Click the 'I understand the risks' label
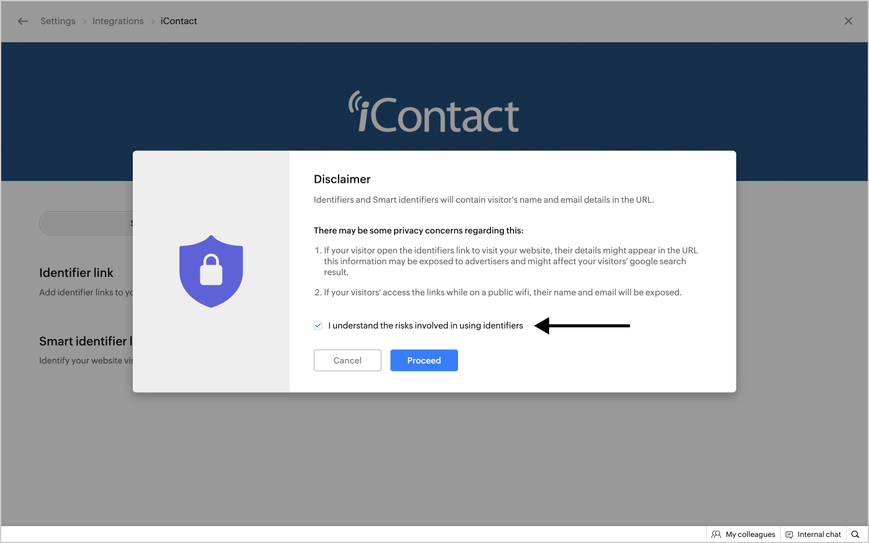The height and width of the screenshot is (543, 869). pos(425,325)
